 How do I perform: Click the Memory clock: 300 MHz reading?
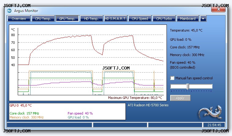187,55
